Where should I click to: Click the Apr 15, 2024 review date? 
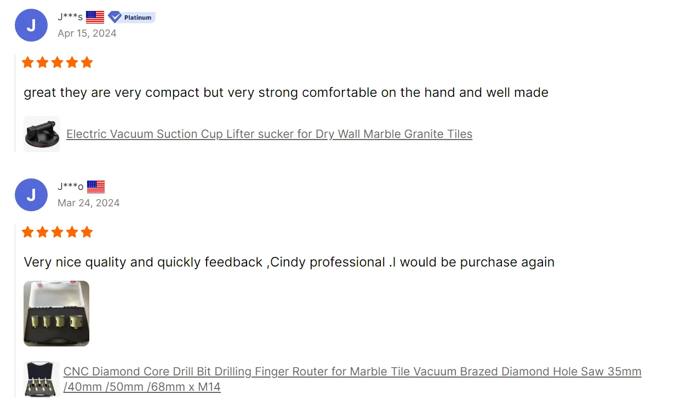point(87,33)
